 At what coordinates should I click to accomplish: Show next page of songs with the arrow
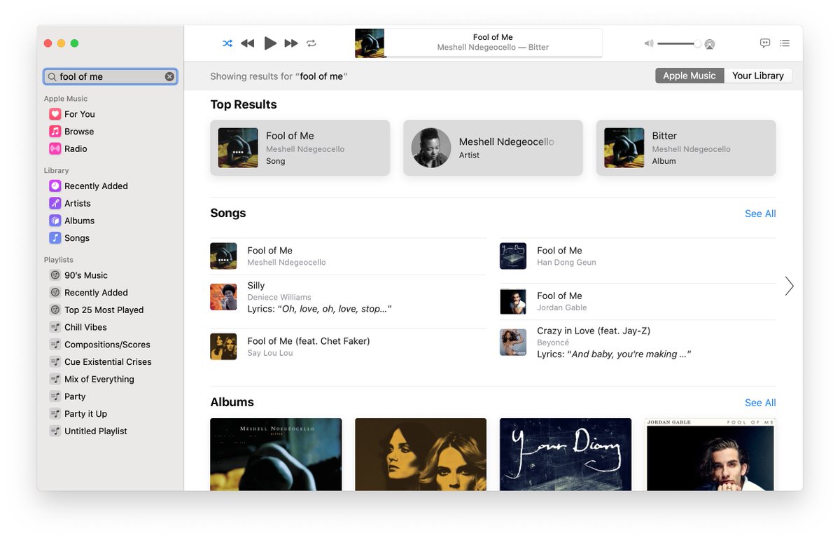click(x=789, y=286)
